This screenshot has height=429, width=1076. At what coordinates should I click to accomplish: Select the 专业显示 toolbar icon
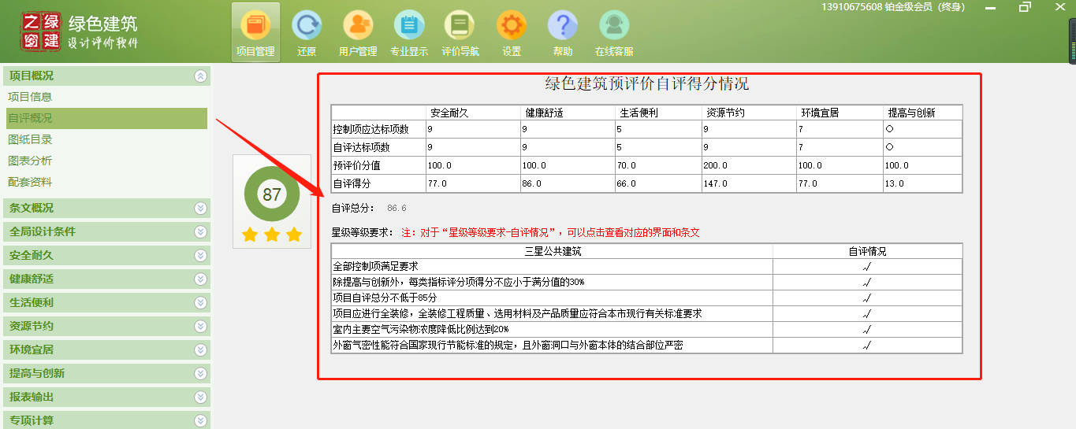click(409, 32)
